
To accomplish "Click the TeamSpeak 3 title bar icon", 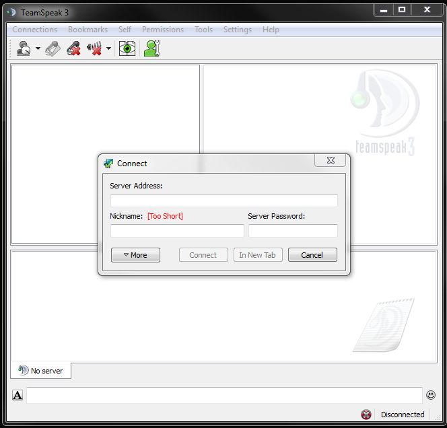I will pos(11,13).
